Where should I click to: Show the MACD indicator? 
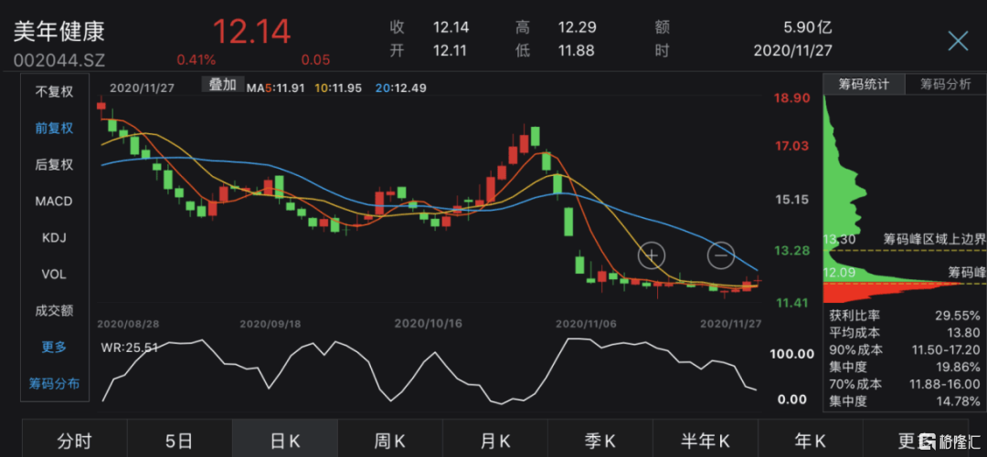tap(54, 202)
